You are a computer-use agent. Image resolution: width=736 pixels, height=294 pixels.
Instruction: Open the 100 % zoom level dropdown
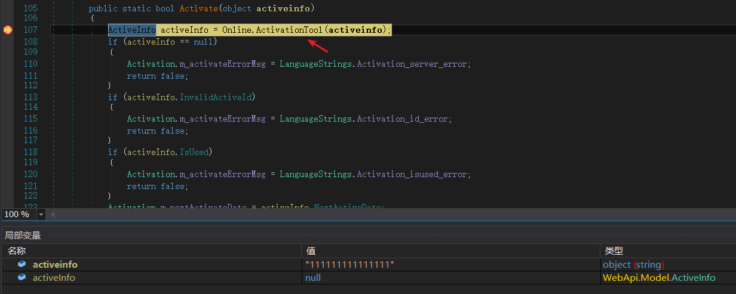(x=41, y=214)
